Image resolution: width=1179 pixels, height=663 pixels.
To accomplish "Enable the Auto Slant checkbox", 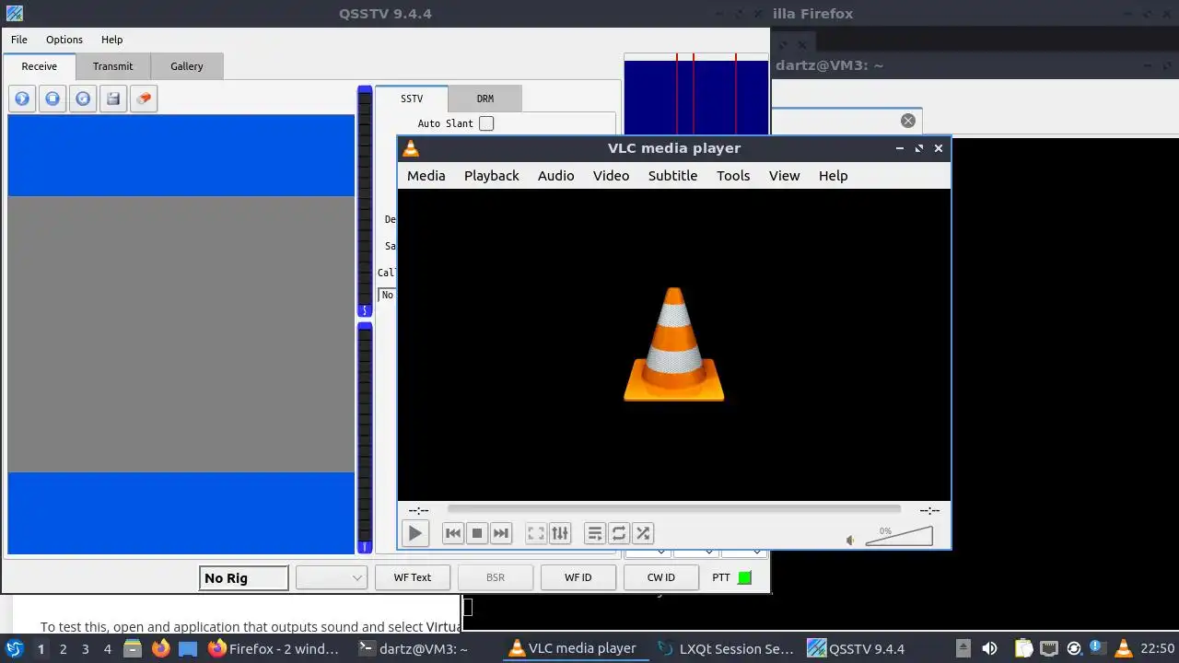I will point(486,123).
